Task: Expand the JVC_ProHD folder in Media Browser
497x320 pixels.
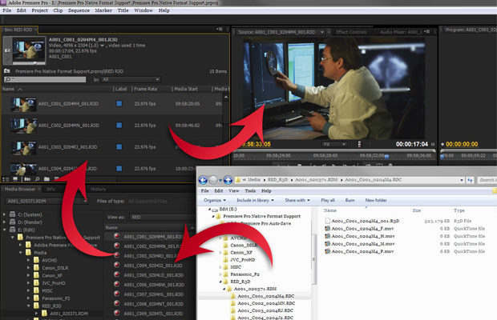Action: (28, 283)
